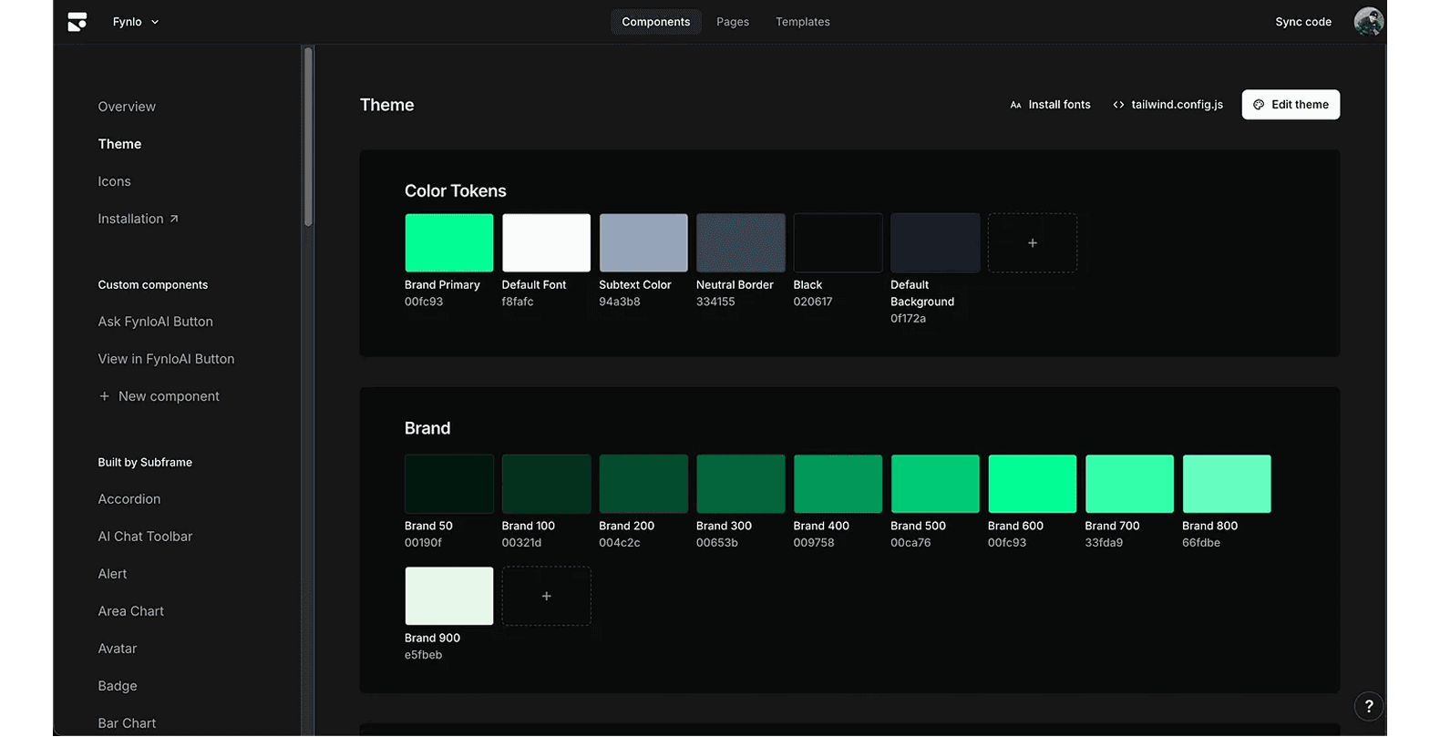This screenshot has width=1440, height=737.
Task: Open the user profile avatar
Action: (1368, 22)
